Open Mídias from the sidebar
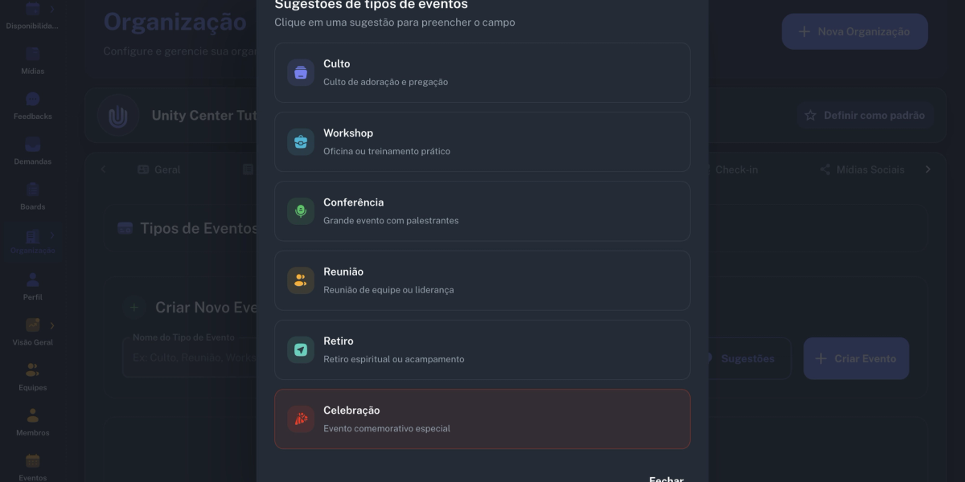 click(32, 59)
